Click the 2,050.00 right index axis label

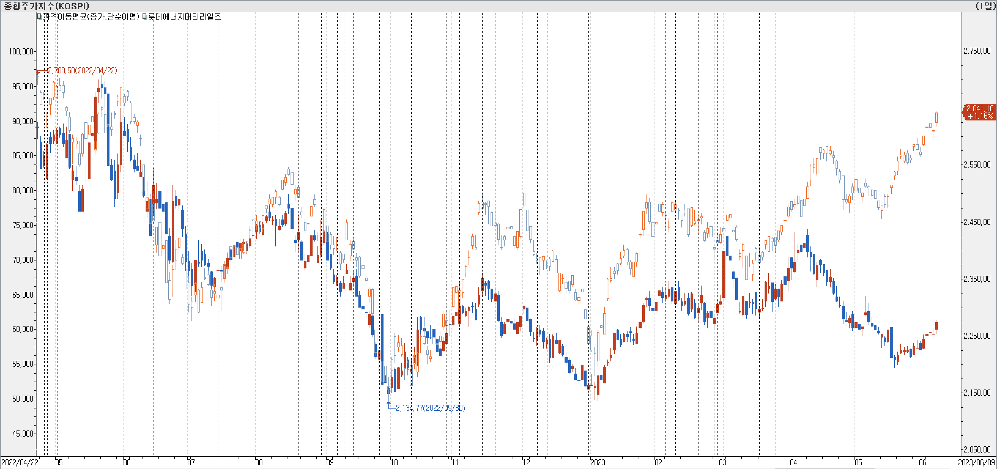(977, 449)
